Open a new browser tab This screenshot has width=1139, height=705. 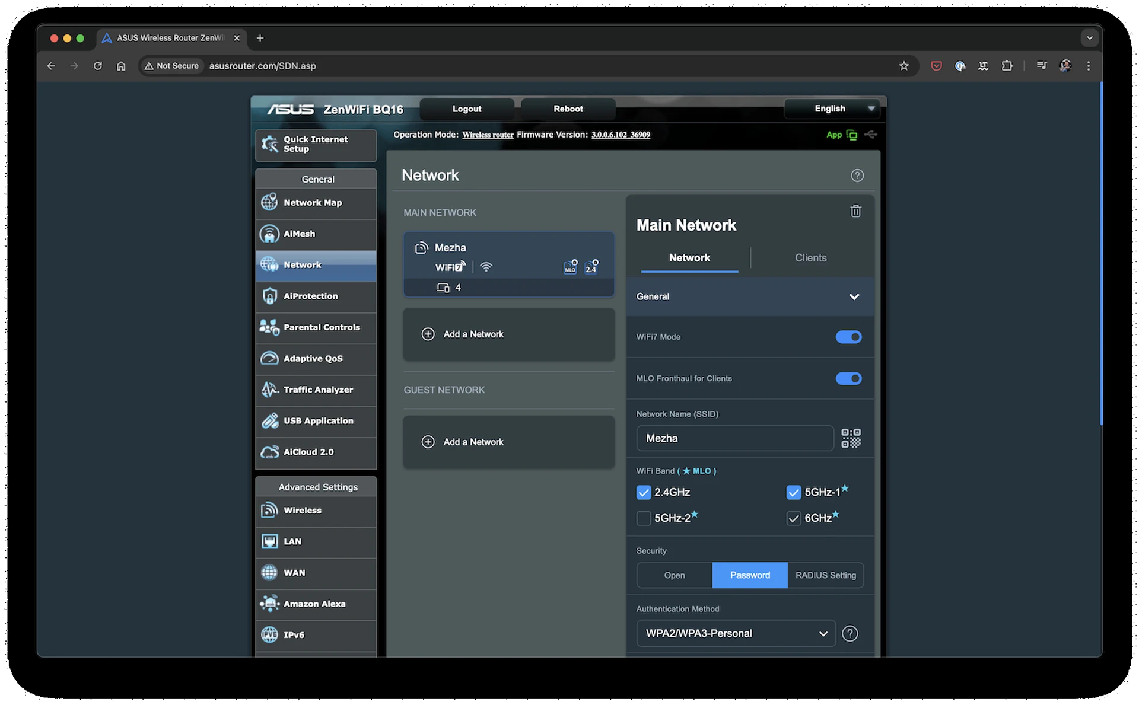pyautogui.click(x=260, y=38)
